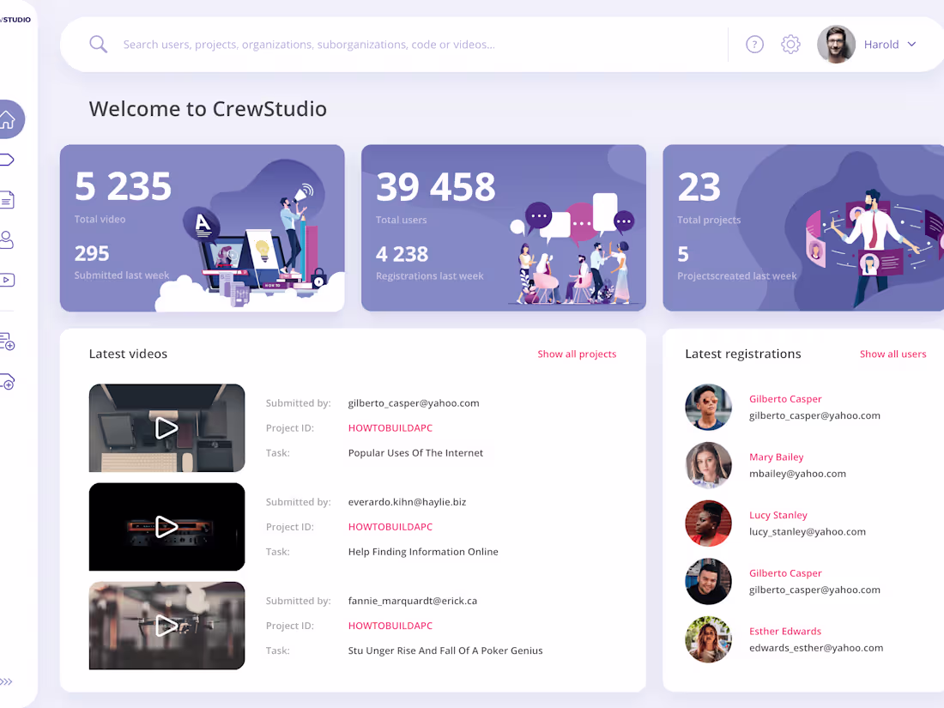Open the HOWTOBUILDAPC project ID link

(390, 427)
